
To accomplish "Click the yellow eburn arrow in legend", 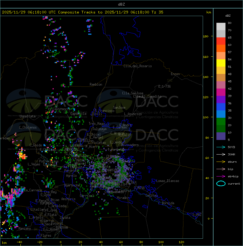I will tap(221, 162).
